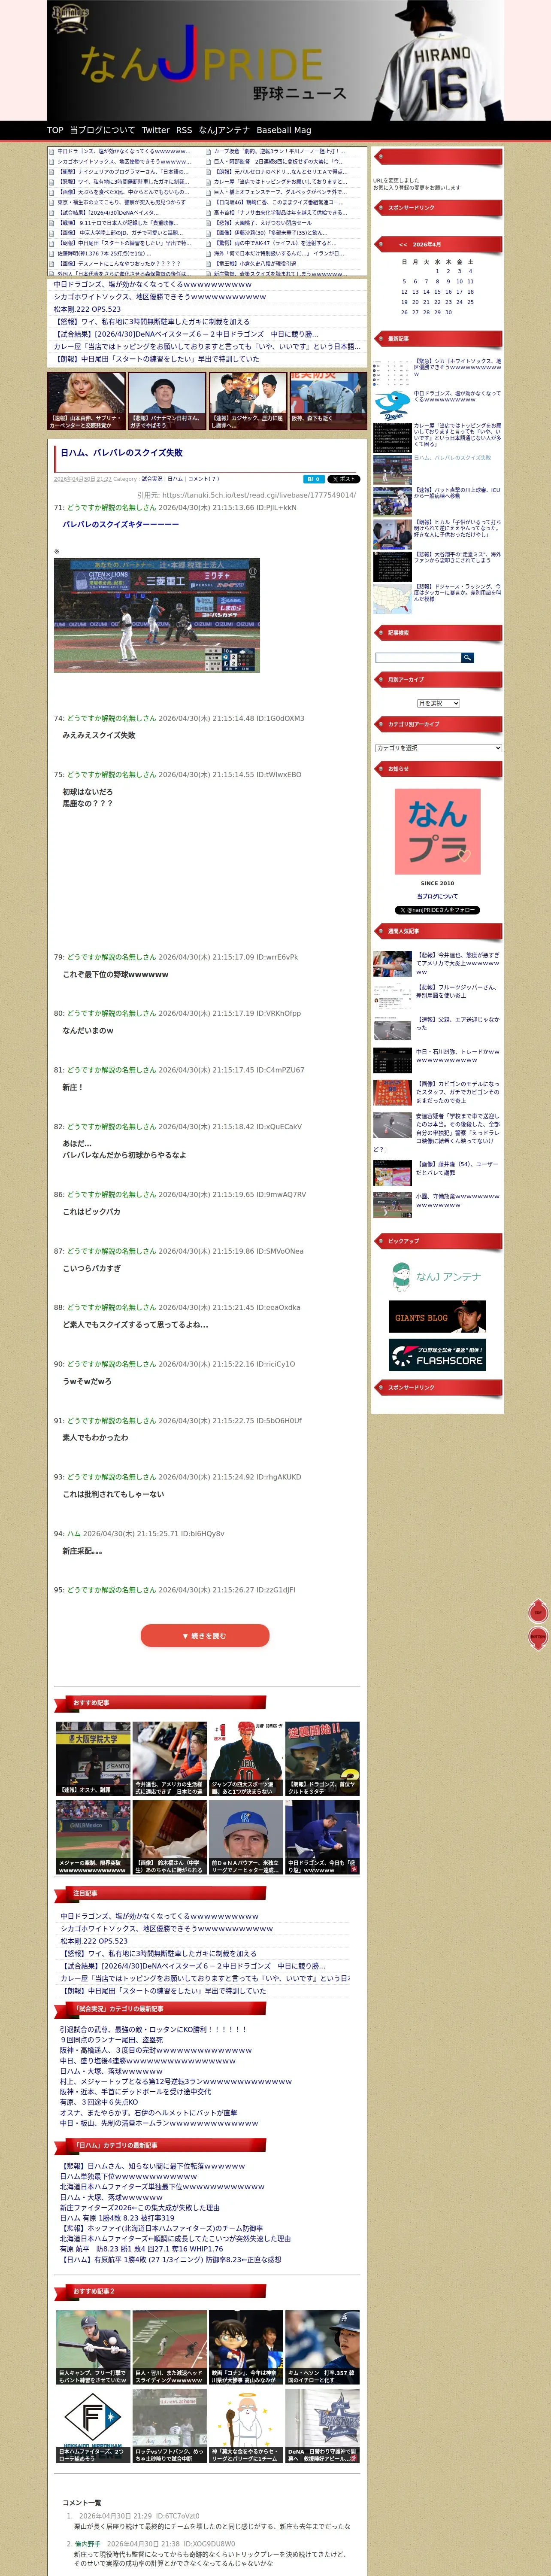Open the コメント(7) link
This screenshot has width=551, height=2576.
[x=203, y=479]
